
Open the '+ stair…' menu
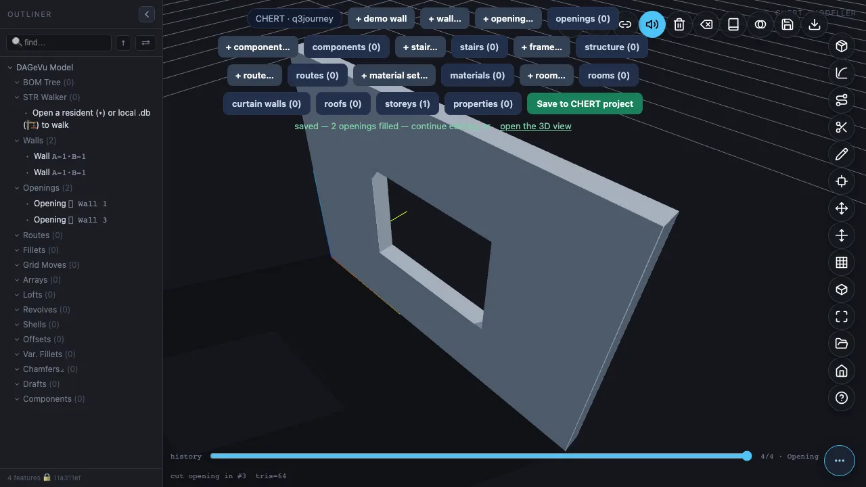click(420, 47)
